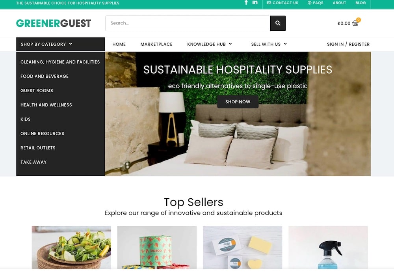Click the orange cart count badge
The image size is (394, 272).
pos(359,20)
